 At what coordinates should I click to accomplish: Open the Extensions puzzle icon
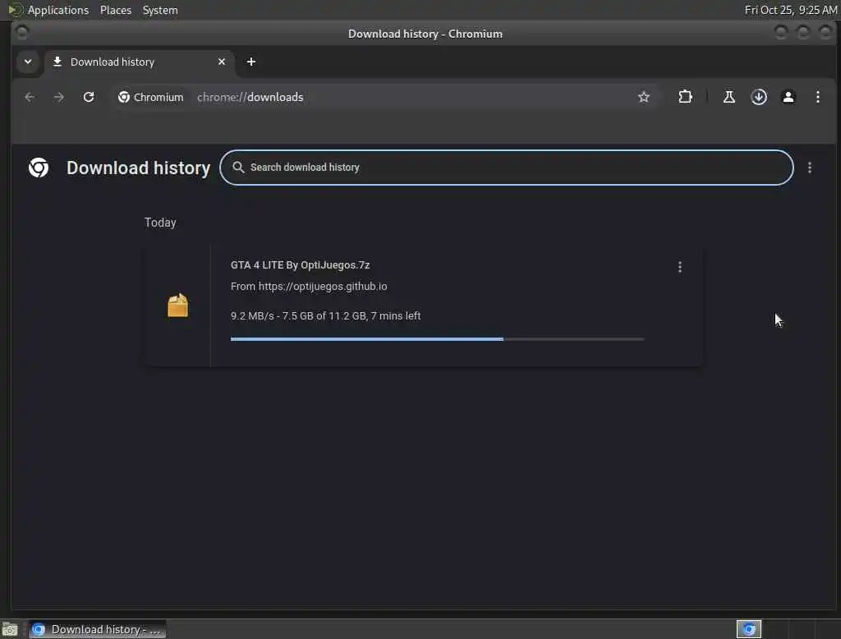[685, 97]
